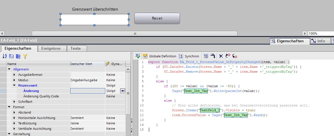Image resolution: width=334 pixels, height=136 pixels.
Task: Sort properties alphabetically with A-Z icon
Action: click(5, 56)
